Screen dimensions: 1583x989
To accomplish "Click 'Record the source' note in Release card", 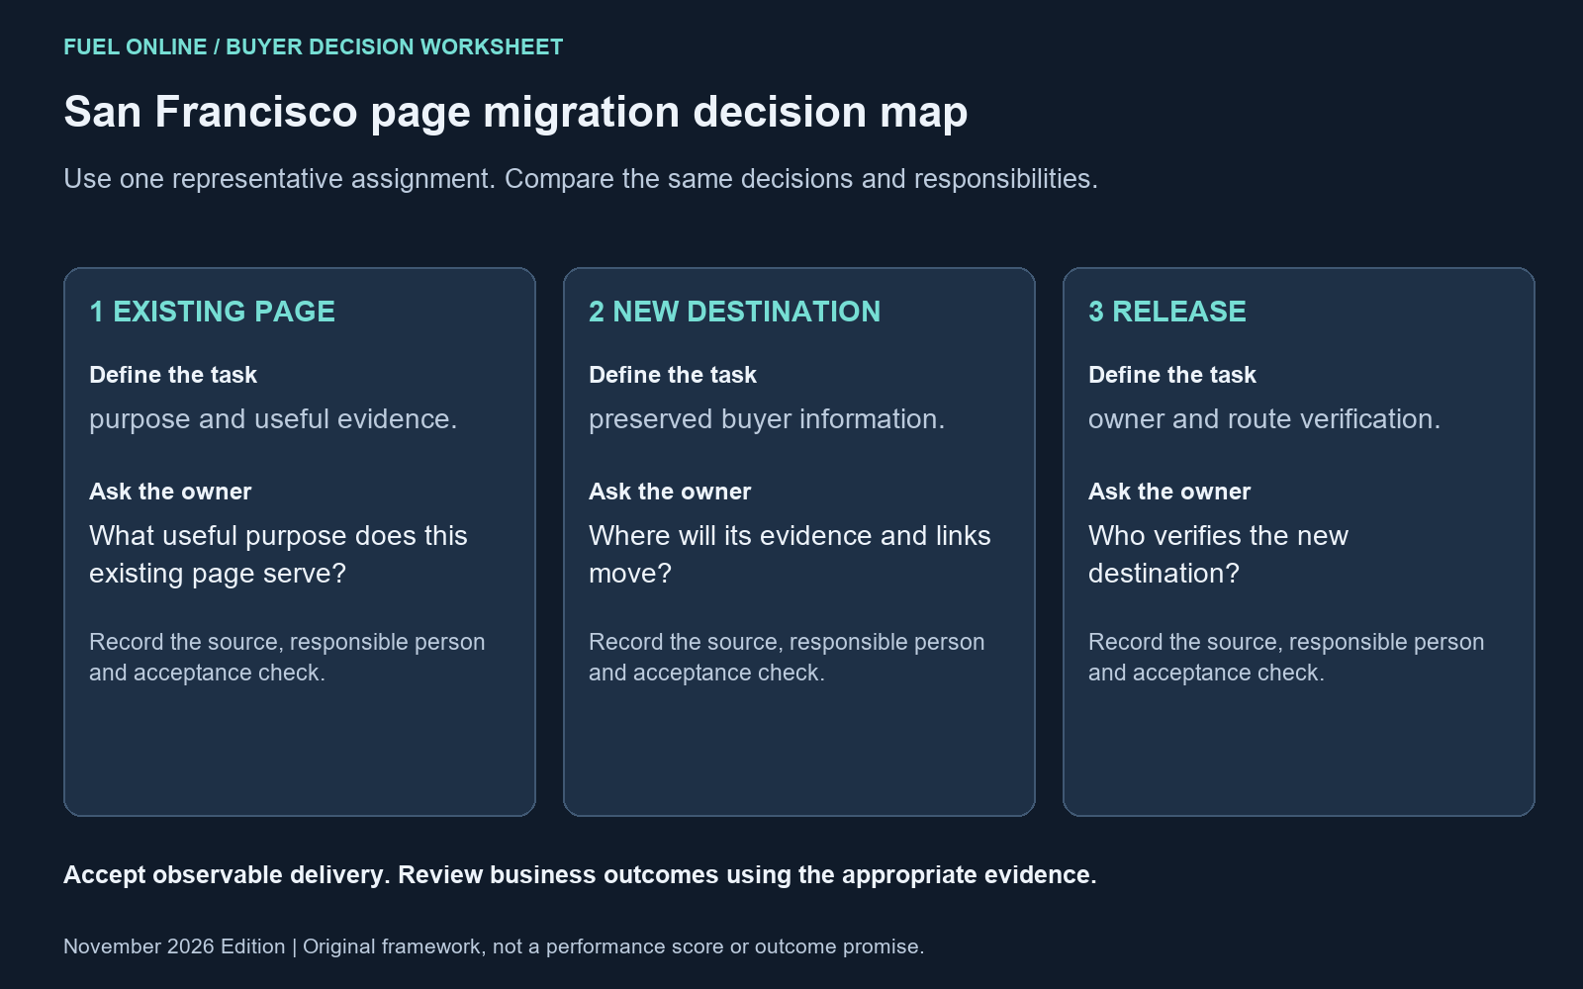I will [1286, 658].
